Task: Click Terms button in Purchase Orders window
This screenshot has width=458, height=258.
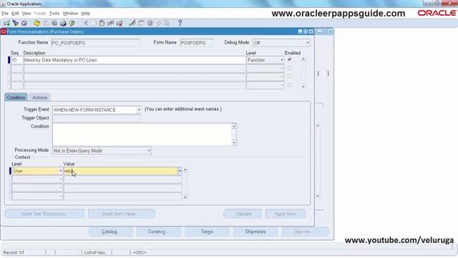Action: tap(207, 231)
